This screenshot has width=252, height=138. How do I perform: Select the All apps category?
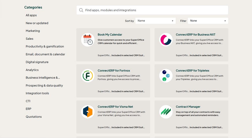[x=31, y=15]
